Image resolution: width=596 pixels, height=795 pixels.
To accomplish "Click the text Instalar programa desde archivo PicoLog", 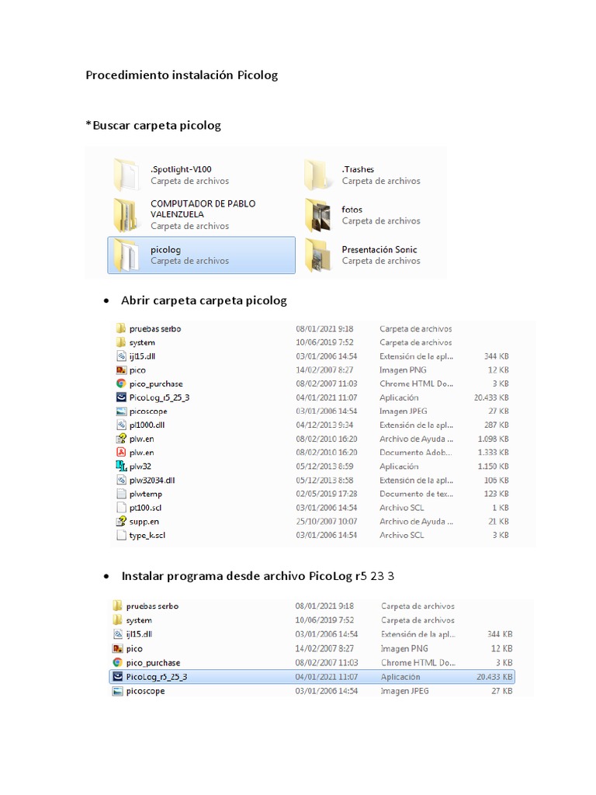I will (237, 576).
